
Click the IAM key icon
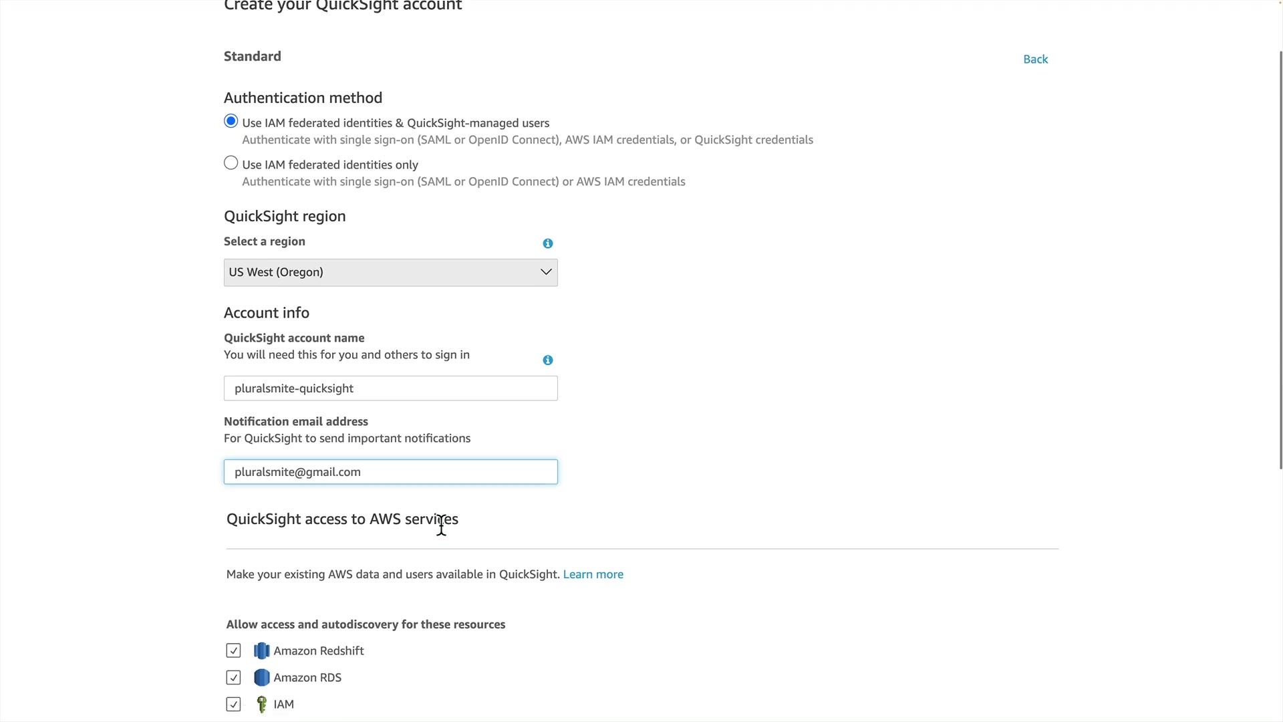pos(262,704)
